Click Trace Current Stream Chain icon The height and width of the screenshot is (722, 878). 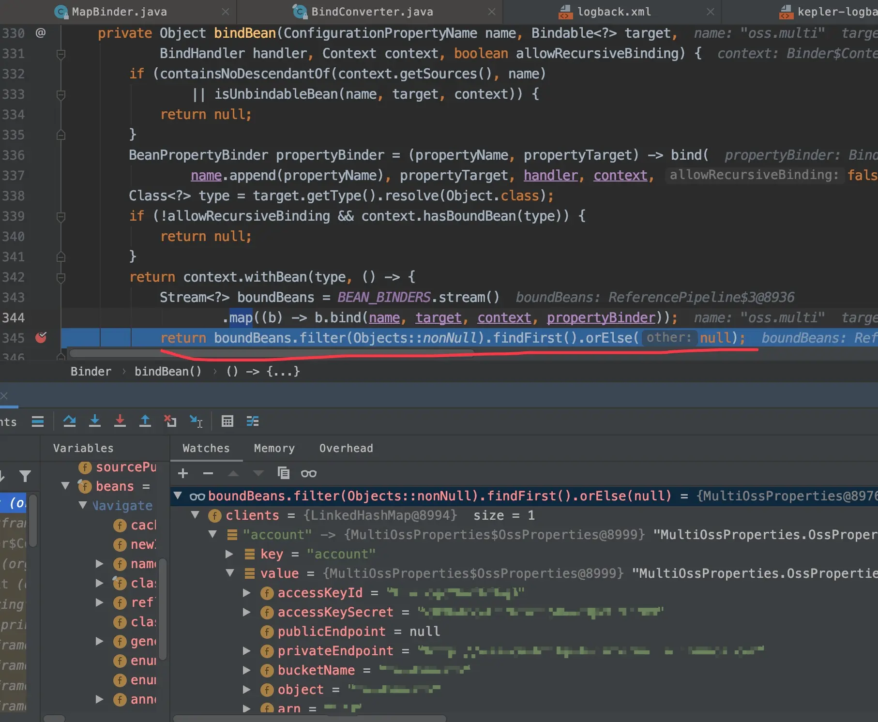tap(253, 421)
